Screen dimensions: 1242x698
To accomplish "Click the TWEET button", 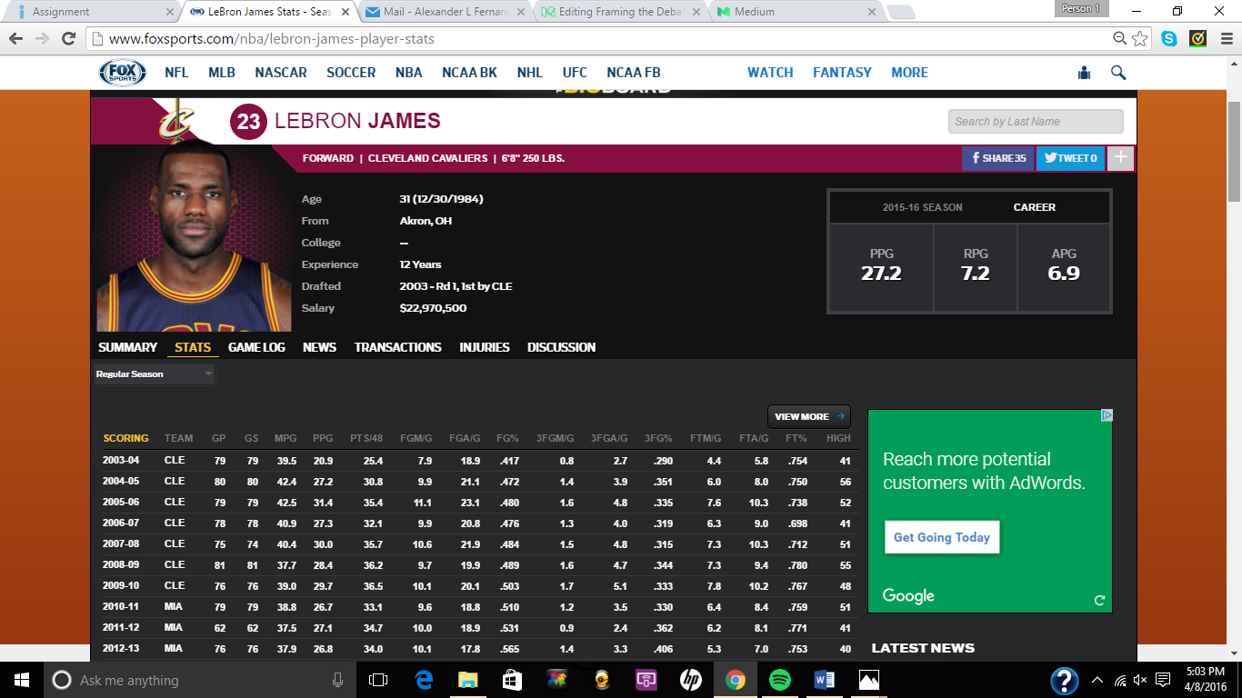I will pos(1070,158).
